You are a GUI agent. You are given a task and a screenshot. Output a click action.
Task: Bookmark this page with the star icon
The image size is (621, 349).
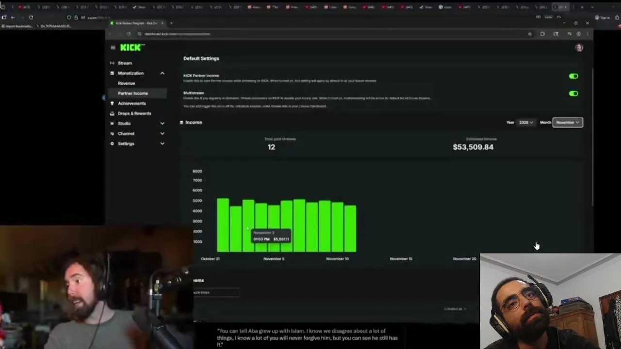tap(529, 34)
